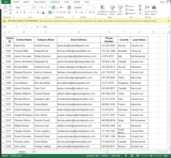Click the Merge & Center icon
The image size is (171, 158).
tap(69, 12)
